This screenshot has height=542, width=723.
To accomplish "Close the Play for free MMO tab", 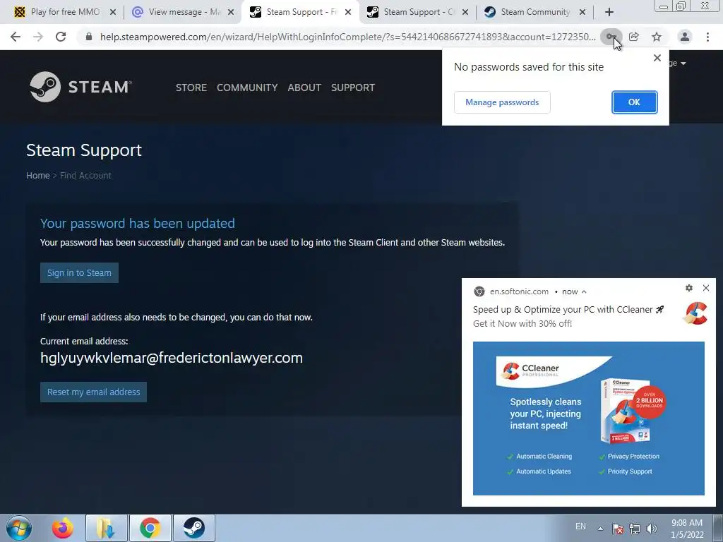I will coord(113,13).
